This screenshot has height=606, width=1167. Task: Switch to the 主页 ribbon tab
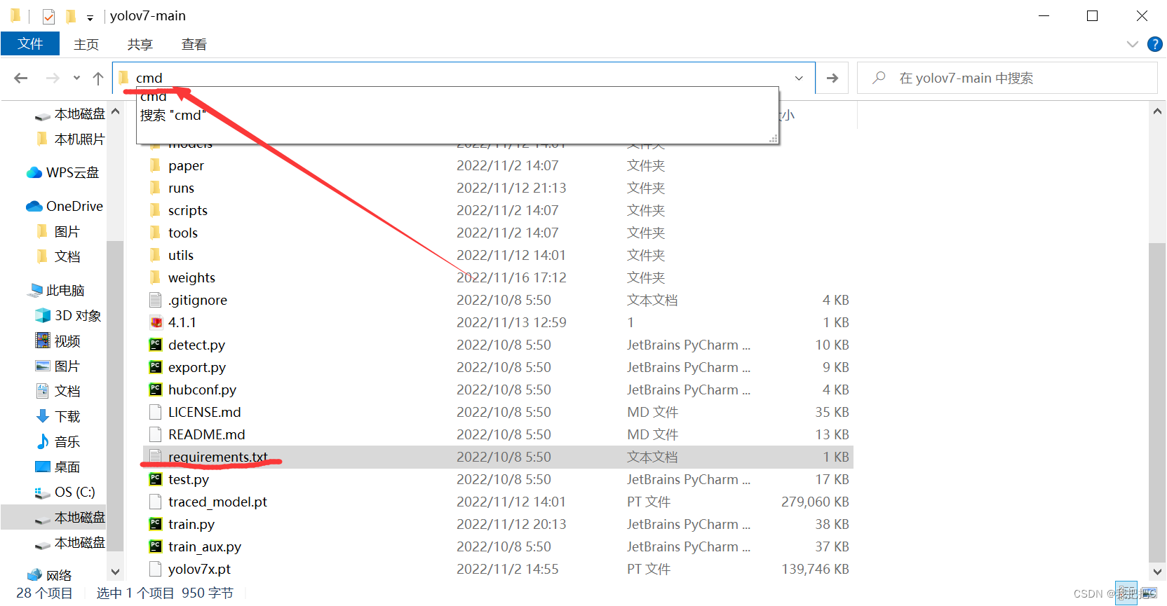[x=86, y=44]
